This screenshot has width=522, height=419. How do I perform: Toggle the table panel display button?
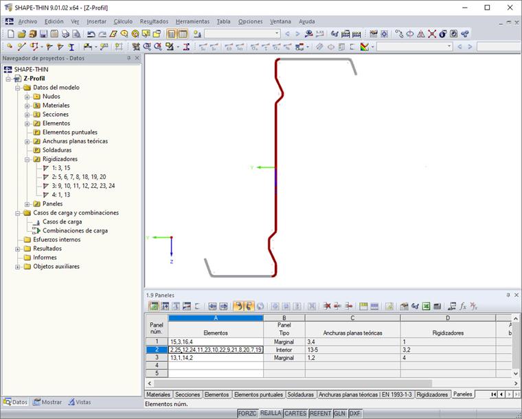pos(183,34)
